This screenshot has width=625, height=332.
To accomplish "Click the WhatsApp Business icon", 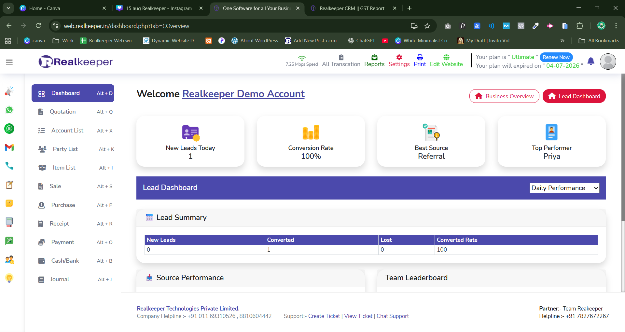I will (9, 129).
